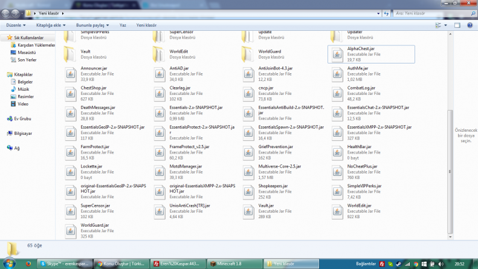Click the Vault.jar file icon
This screenshot has width=478, height=269.
[x=248, y=212]
